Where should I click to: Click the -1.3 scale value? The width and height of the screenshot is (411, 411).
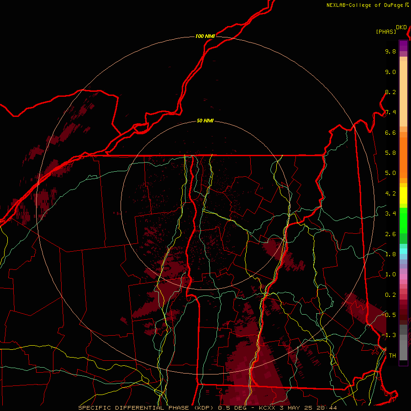[x=389, y=335]
